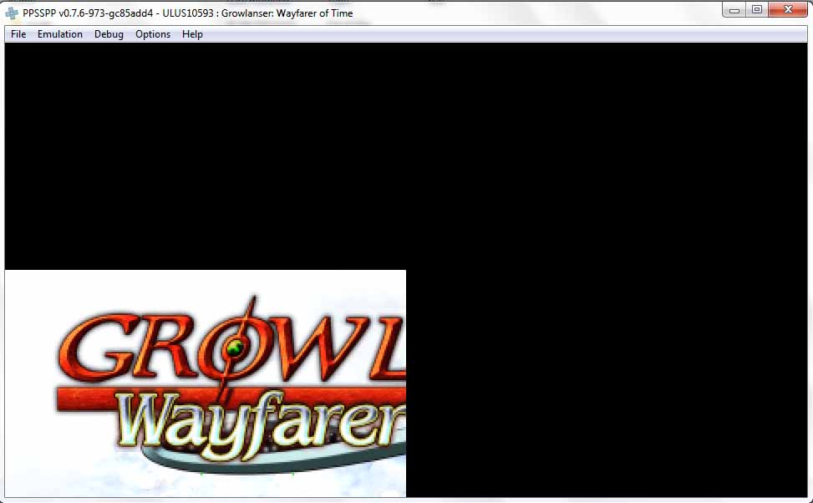This screenshot has width=813, height=503.
Task: Click the Growlanser window title text
Action: pyautogui.click(x=188, y=13)
